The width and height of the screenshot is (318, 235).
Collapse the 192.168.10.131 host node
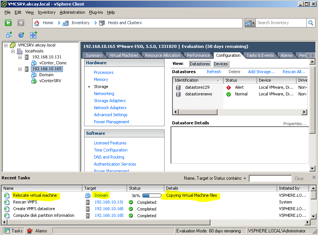pyautogui.click(x=20, y=57)
